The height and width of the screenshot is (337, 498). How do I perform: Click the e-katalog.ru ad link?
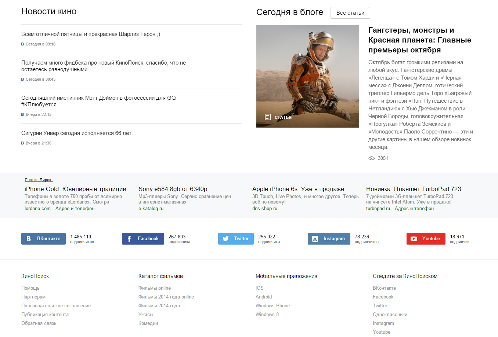151,209
